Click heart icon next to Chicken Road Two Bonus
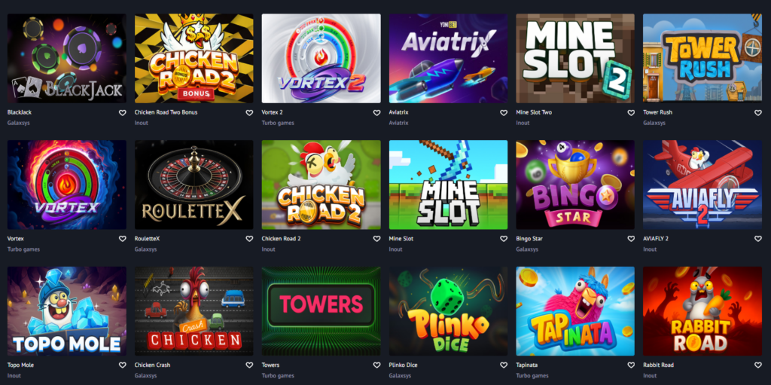This screenshot has height=385, width=771. tap(249, 113)
